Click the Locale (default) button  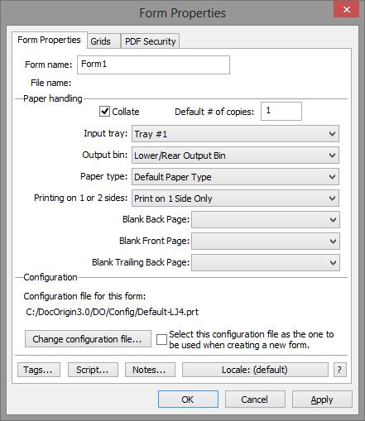pyautogui.click(x=255, y=370)
